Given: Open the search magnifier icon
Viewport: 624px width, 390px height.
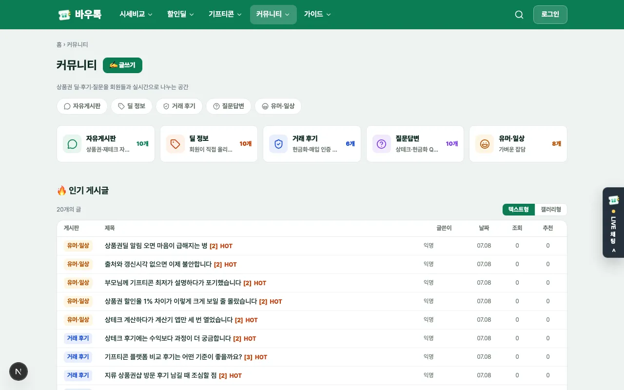Looking at the screenshot, I should (519, 15).
